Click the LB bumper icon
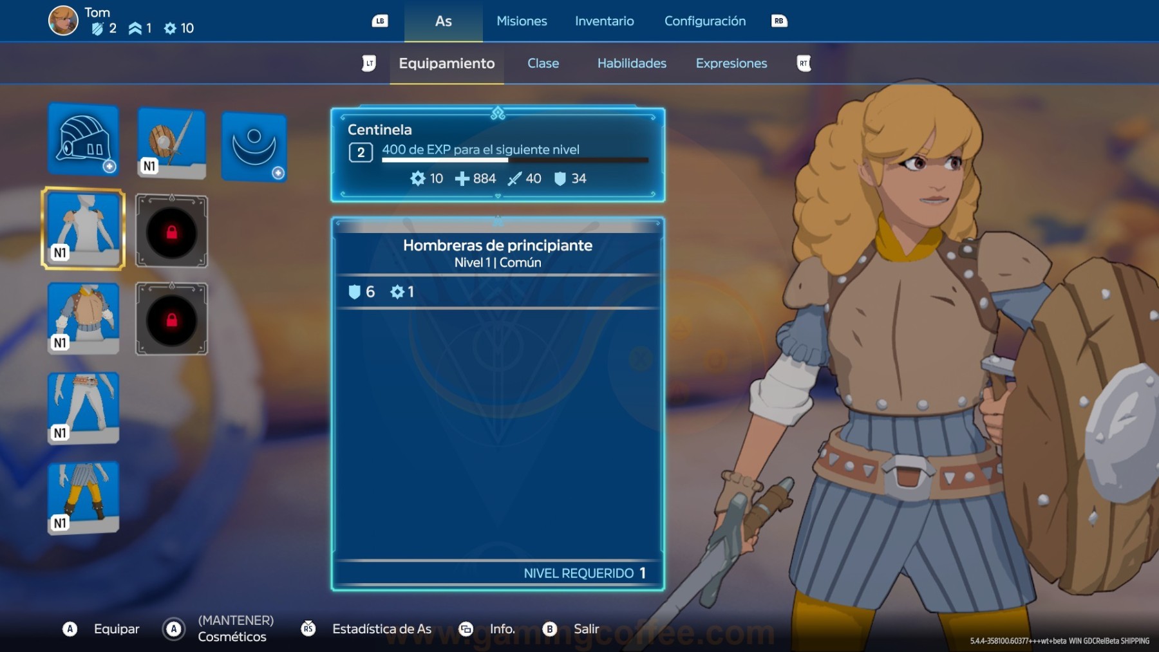1159x652 pixels. (x=380, y=21)
